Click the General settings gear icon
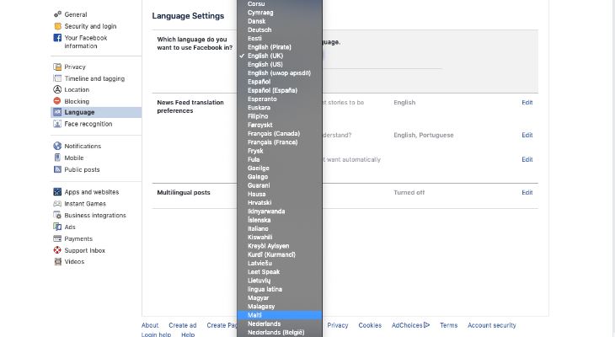The image size is (615, 337). (57, 14)
